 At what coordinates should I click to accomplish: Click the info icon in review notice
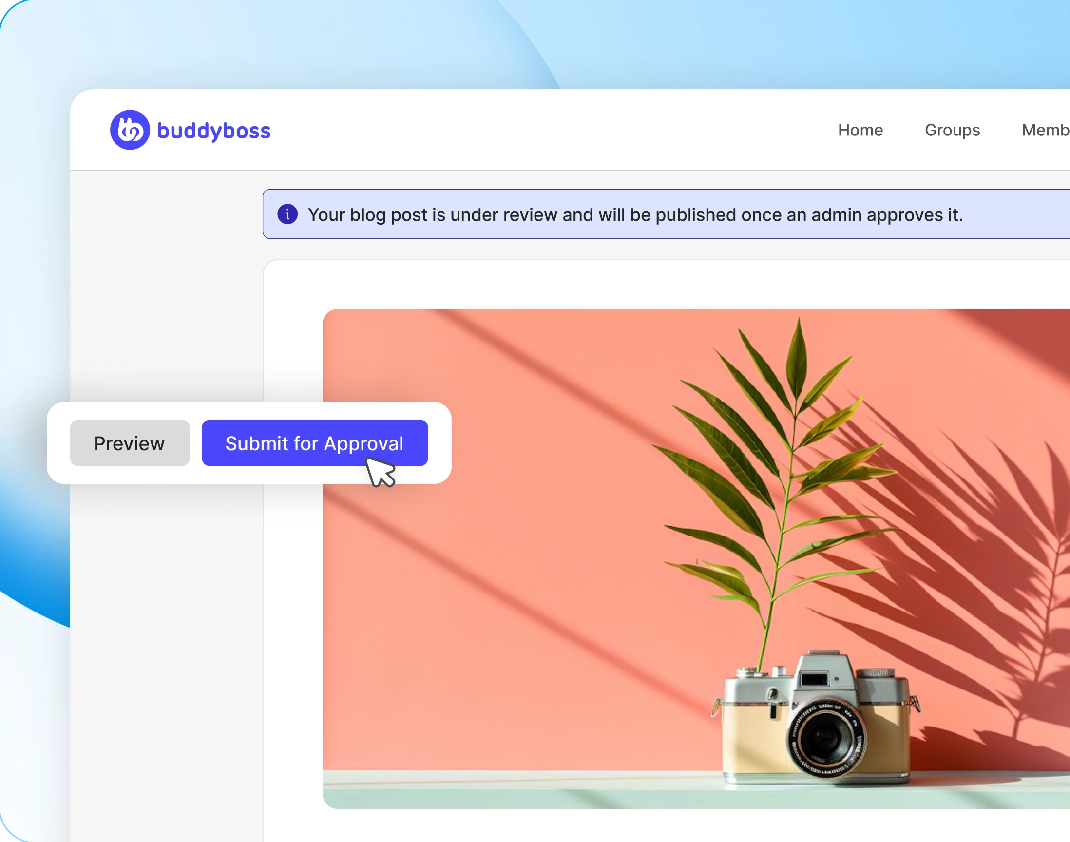point(287,214)
